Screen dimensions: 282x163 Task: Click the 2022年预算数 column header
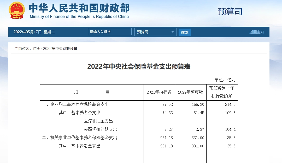click(191, 92)
